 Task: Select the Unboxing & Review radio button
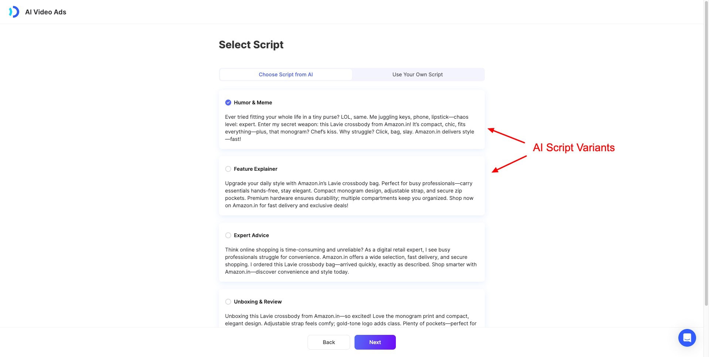click(x=228, y=302)
